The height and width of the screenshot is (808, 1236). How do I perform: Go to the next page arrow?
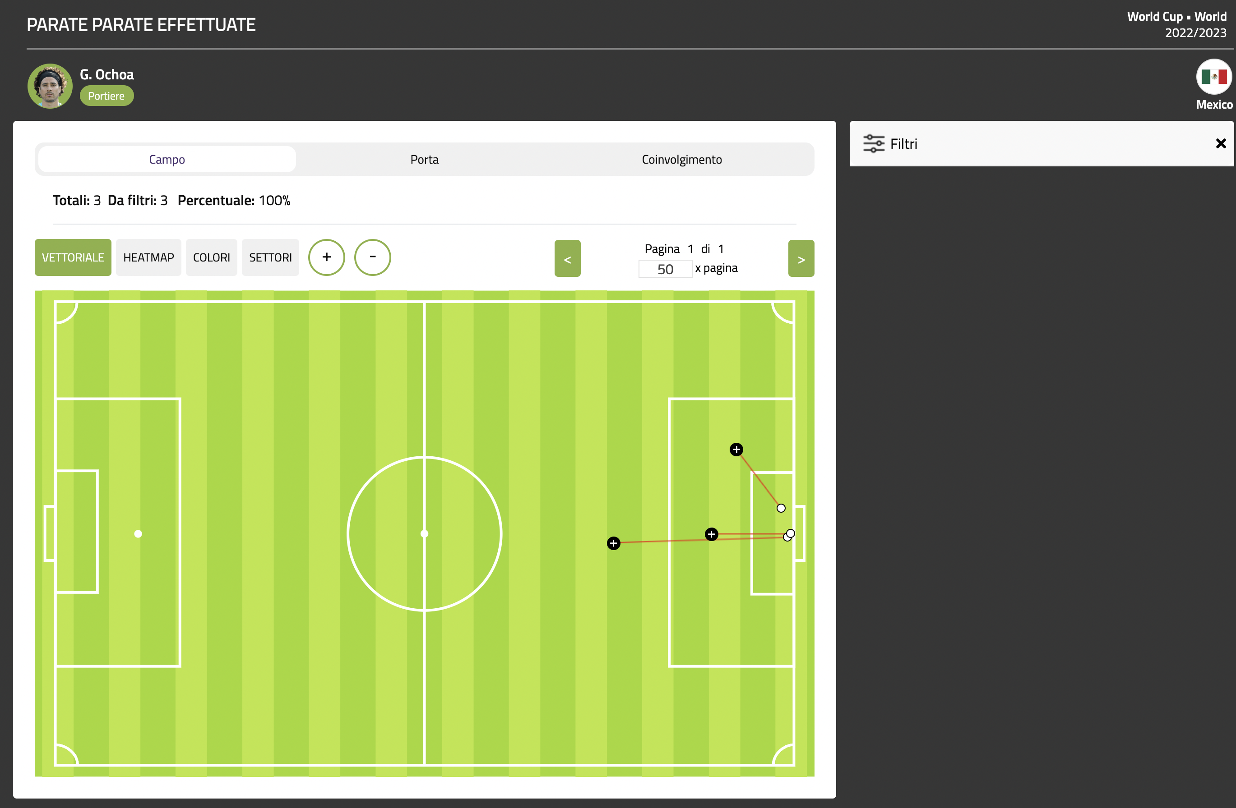801,258
